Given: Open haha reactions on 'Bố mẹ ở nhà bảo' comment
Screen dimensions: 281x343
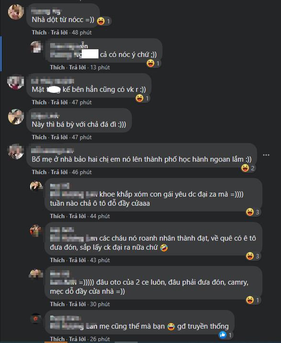Looking at the screenshot, I should [248, 168].
